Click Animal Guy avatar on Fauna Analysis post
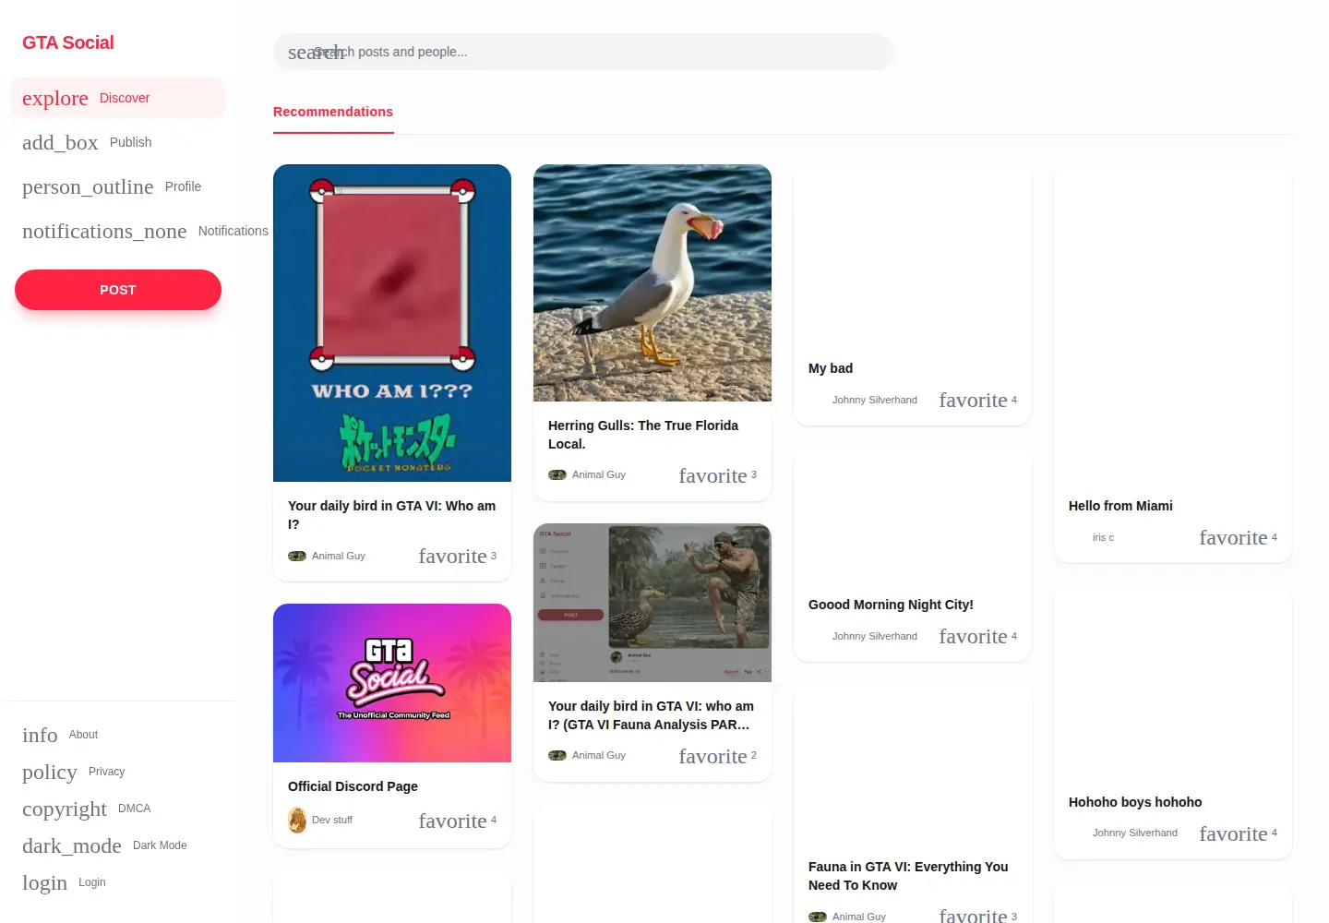This screenshot has width=1329, height=923. tap(557, 755)
